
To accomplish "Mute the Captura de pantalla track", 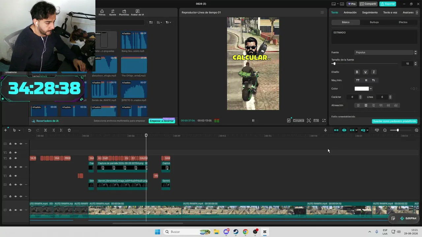I will (21, 167).
